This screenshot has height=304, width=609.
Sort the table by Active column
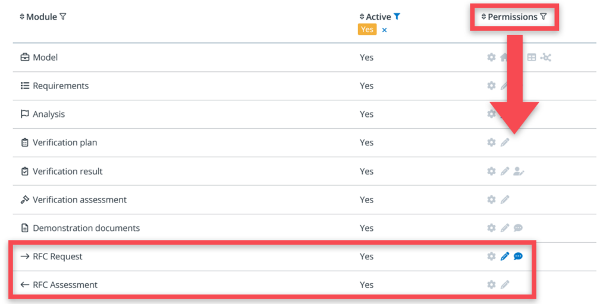[x=362, y=17]
